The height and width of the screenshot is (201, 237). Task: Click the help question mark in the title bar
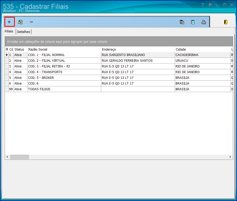203,5
